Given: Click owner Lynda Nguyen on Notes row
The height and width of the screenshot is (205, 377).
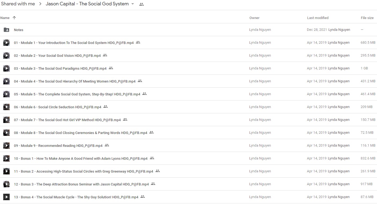Looking at the screenshot, I should (260, 30).
